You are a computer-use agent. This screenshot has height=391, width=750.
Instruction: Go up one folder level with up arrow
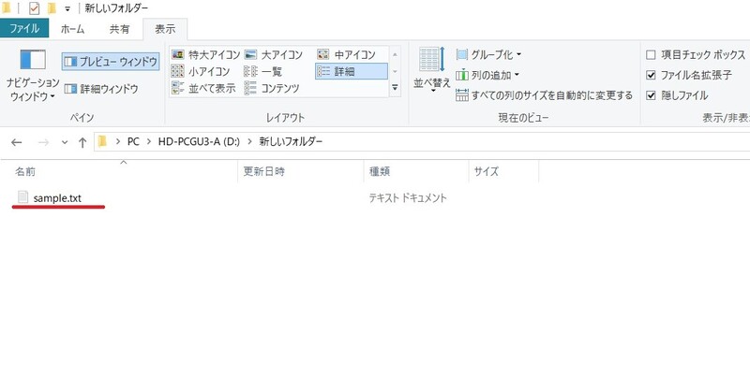click(x=82, y=142)
